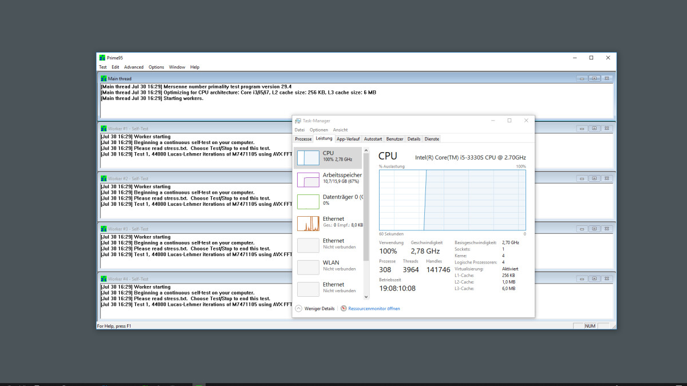Switch to the Prozesse tab

(303, 139)
